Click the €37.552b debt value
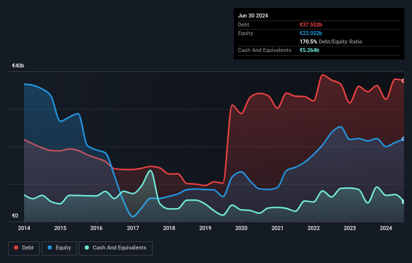 pyautogui.click(x=311, y=24)
